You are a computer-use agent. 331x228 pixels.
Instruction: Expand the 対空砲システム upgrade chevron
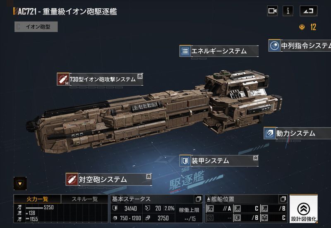(x=149, y=177)
